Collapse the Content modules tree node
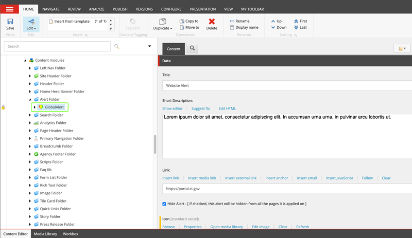Screen dimensions: 412x238 (x=25, y=60)
